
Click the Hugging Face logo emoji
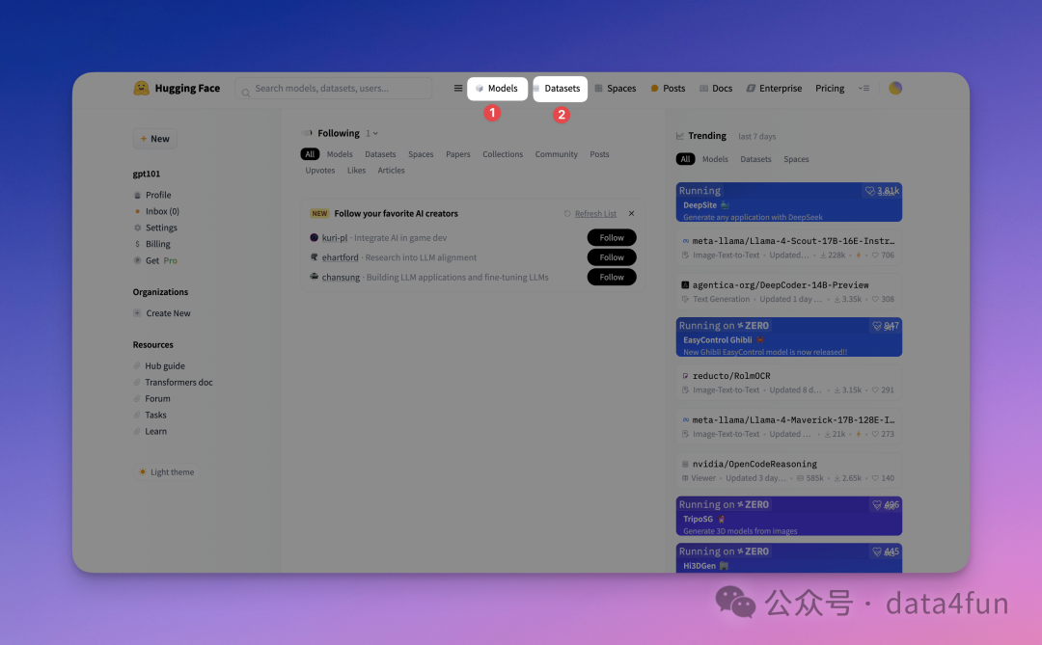[x=141, y=89]
